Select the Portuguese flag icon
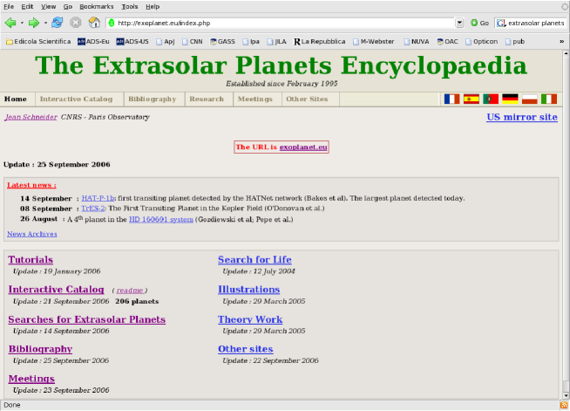 tap(491, 99)
